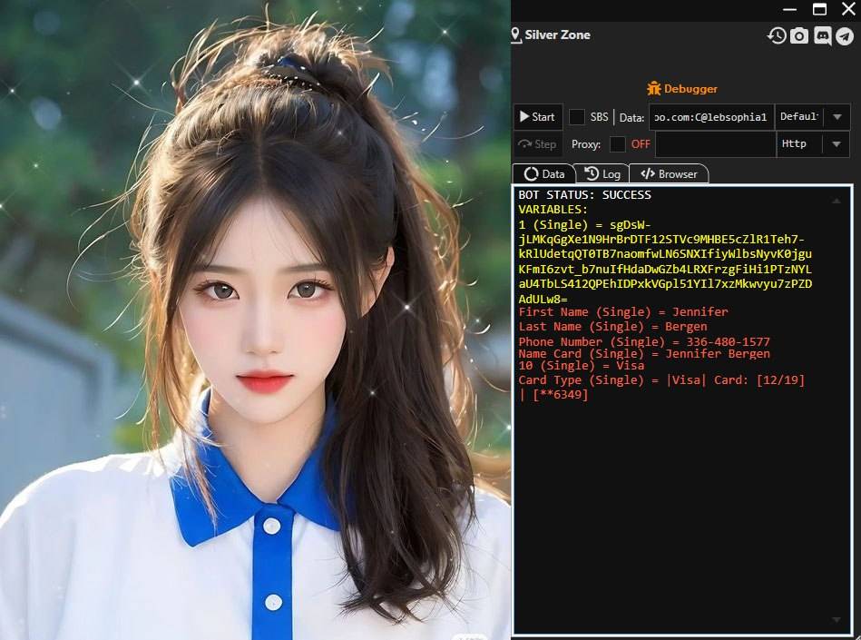The width and height of the screenshot is (861, 640).
Task: Minimize the Silver Zone window
Action: coord(789,9)
